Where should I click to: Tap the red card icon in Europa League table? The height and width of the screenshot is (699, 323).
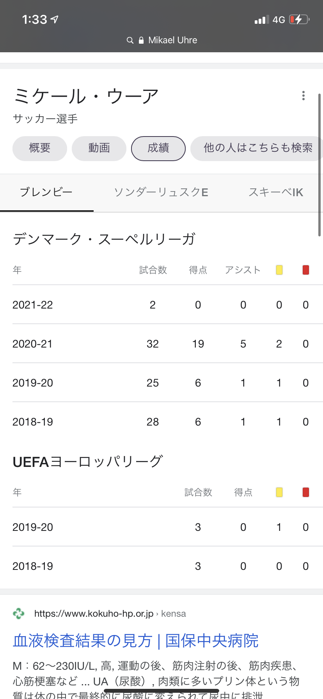(306, 492)
